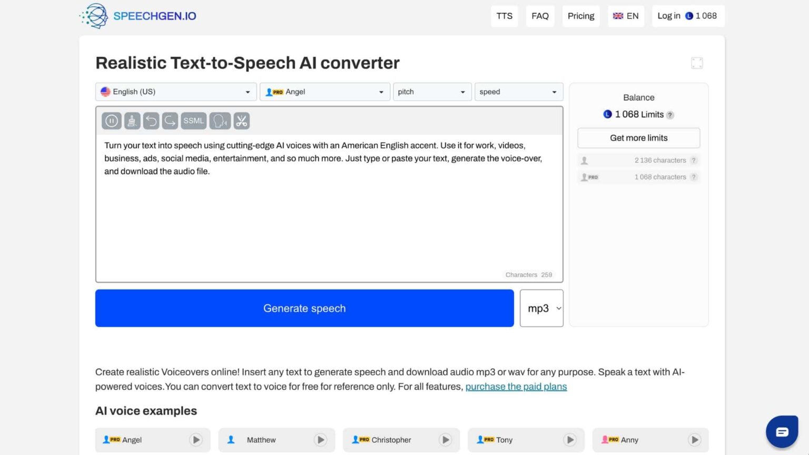Open the language selection dropdown
Viewport: 809px width, 455px height.
175,92
